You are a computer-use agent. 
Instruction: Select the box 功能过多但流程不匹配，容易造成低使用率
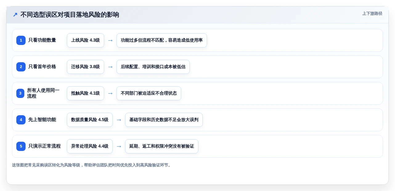pos(162,40)
